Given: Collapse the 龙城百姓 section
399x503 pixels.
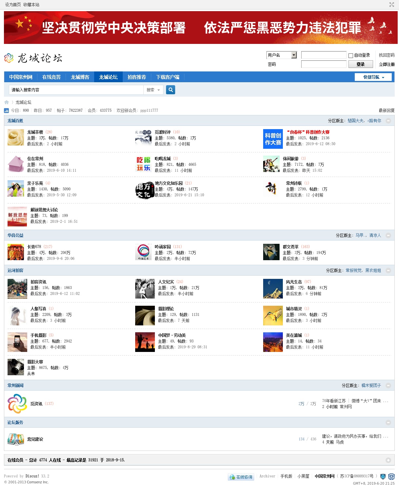Looking at the screenshot, I should coord(388,121).
